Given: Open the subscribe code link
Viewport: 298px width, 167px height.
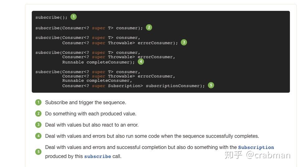Looking at the screenshot, I should coord(98,156).
